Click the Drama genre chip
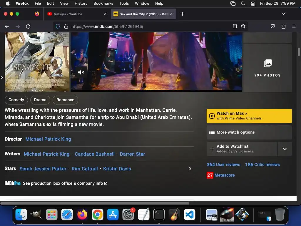Image resolution: width=301 pixels, height=226 pixels. pyautogui.click(x=40, y=100)
